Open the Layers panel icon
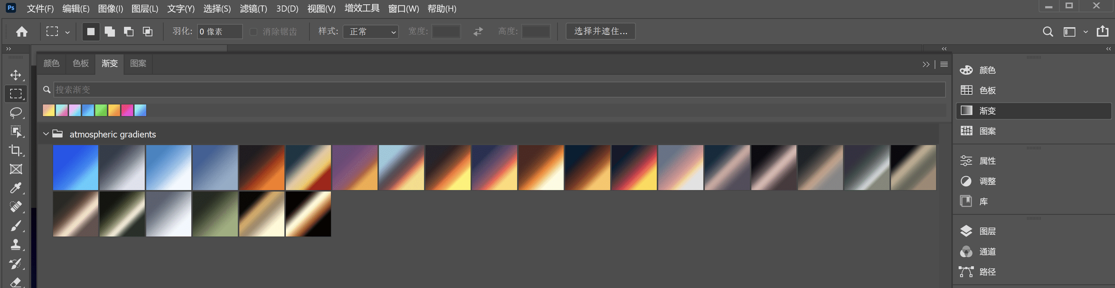The image size is (1115, 288). (x=966, y=231)
